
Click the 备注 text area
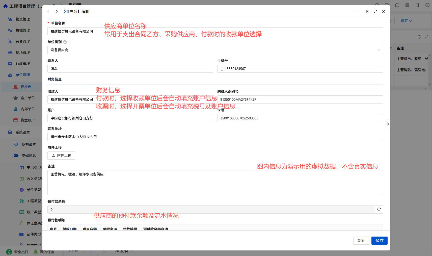(215, 183)
